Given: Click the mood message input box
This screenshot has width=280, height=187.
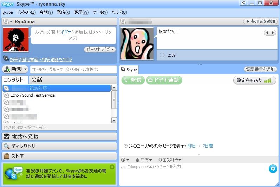Looking at the screenshot, I should (73, 35).
